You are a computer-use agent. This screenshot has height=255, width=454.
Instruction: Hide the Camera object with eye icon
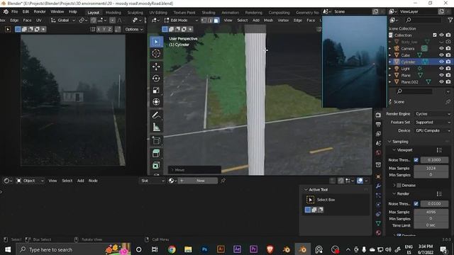441,48
